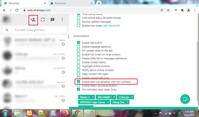Open the chat dated 10/11/2021
The image size is (199, 117).
34,56
